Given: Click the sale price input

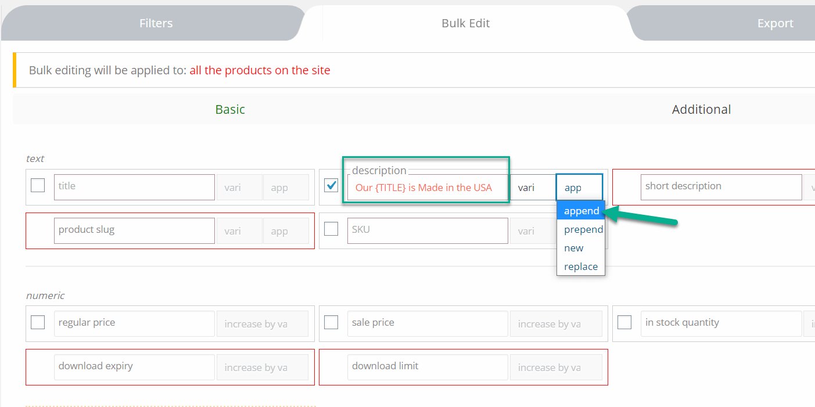Looking at the screenshot, I should [428, 323].
